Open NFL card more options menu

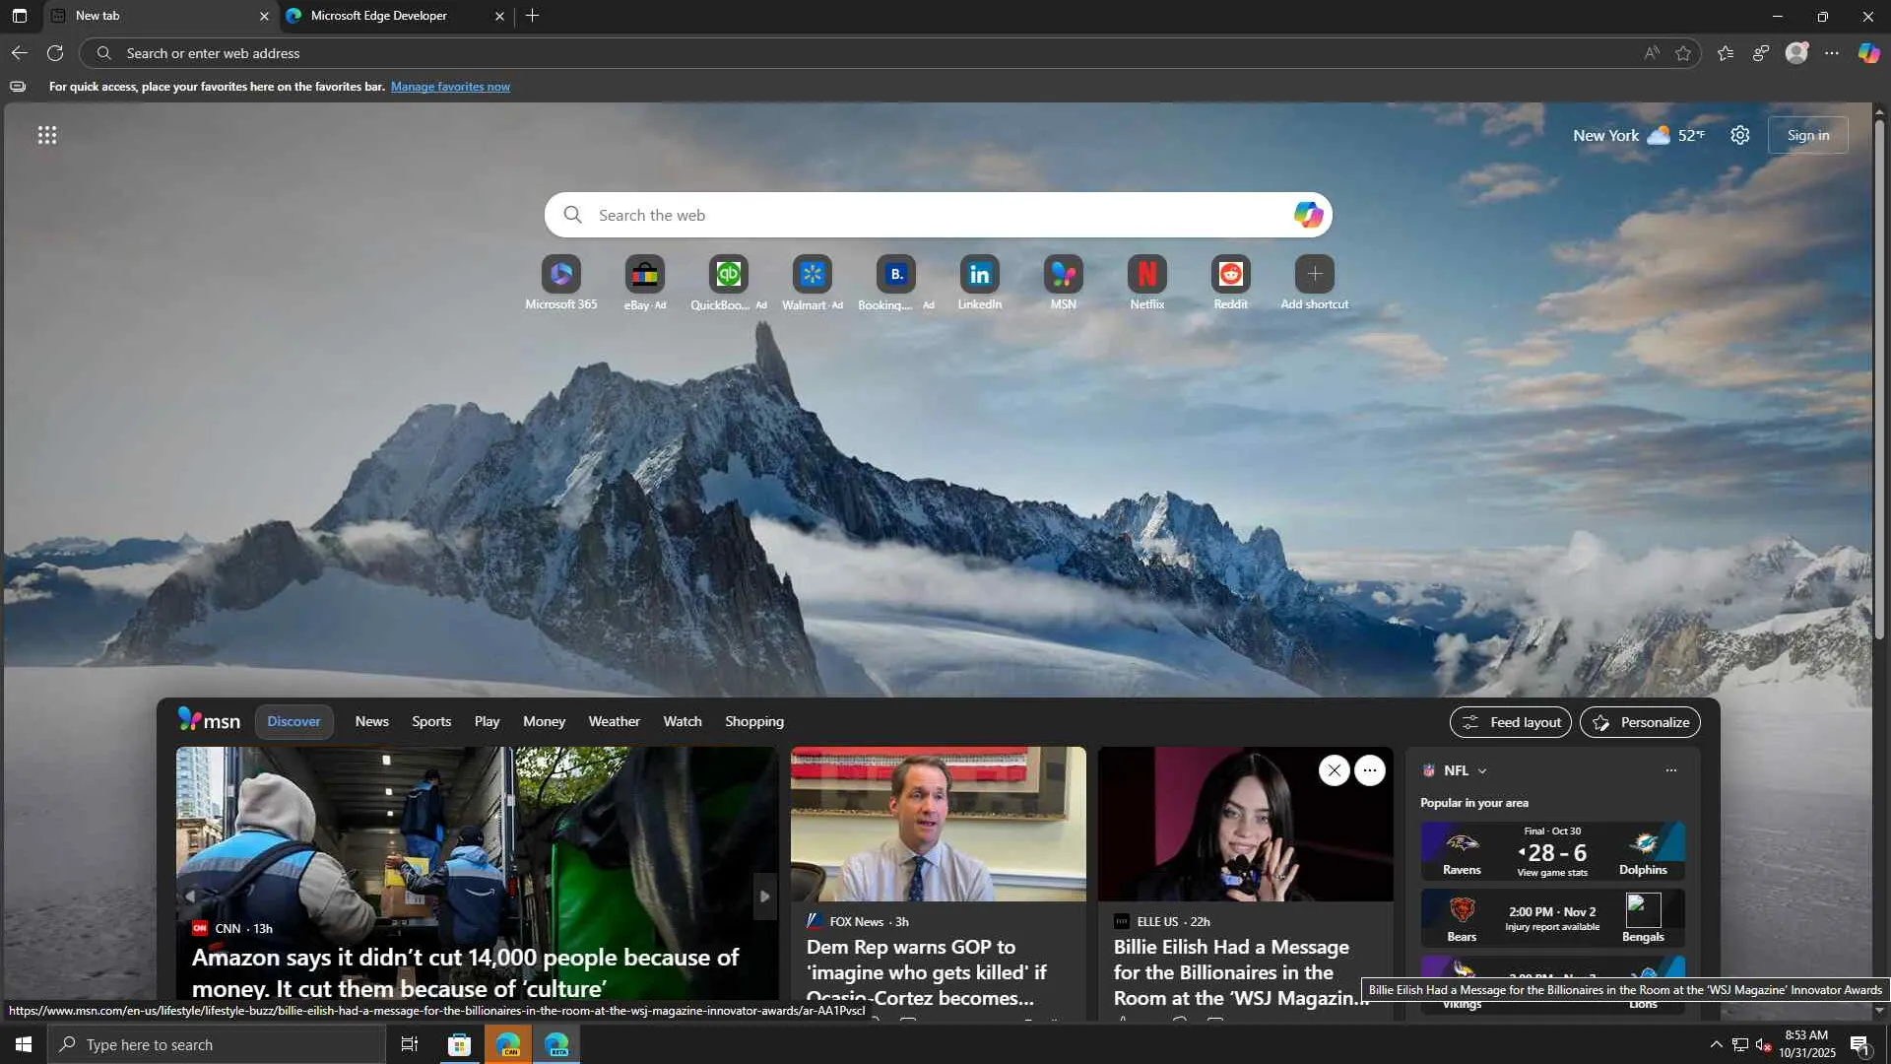tap(1670, 770)
